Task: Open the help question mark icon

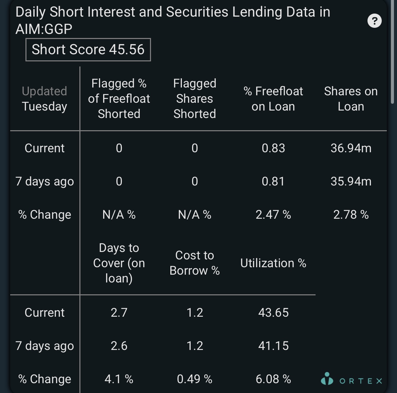Action: click(375, 20)
